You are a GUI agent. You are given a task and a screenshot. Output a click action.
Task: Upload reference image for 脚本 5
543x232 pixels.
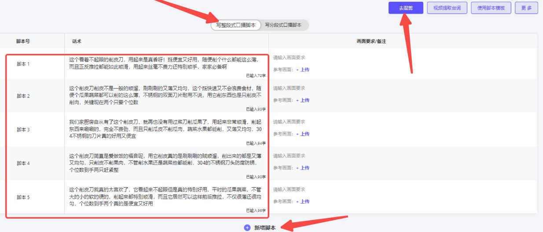click(x=303, y=201)
